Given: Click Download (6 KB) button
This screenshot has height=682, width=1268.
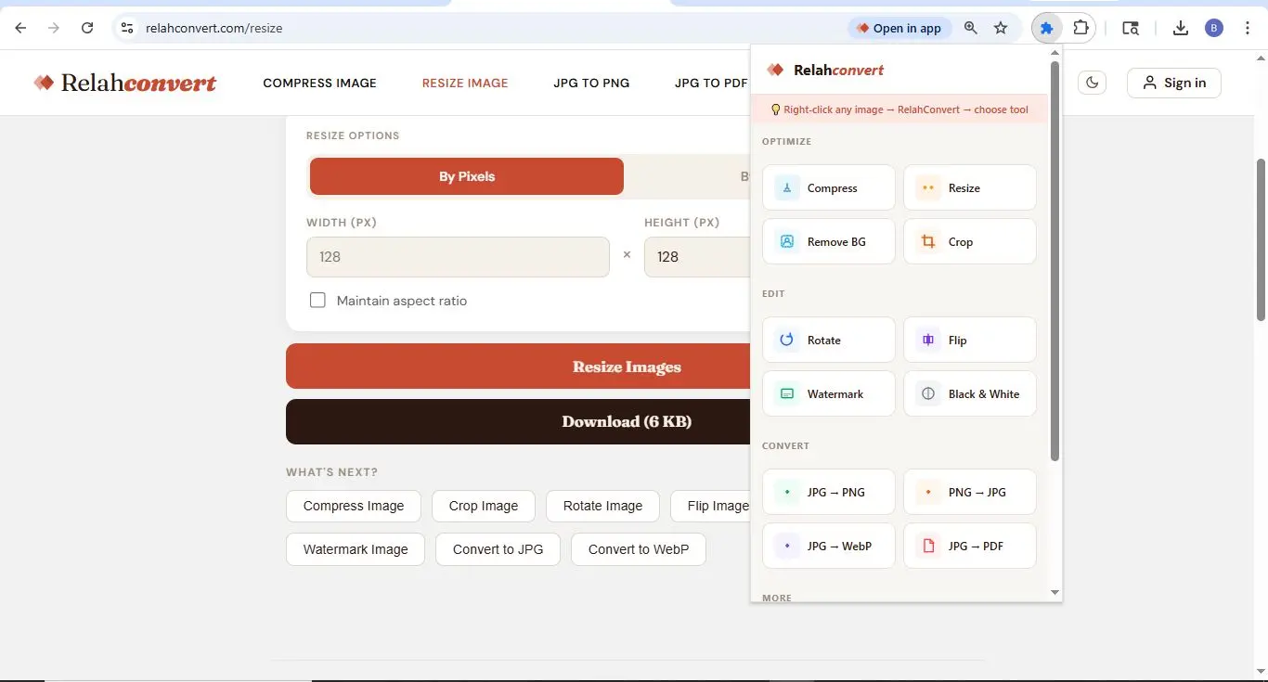Looking at the screenshot, I should coord(518,421).
